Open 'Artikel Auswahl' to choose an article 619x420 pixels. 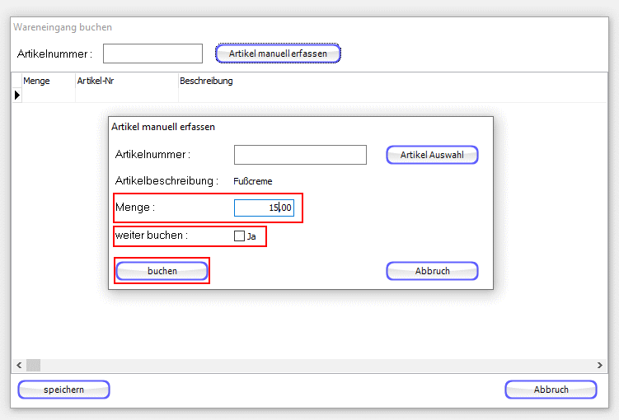[x=432, y=155]
